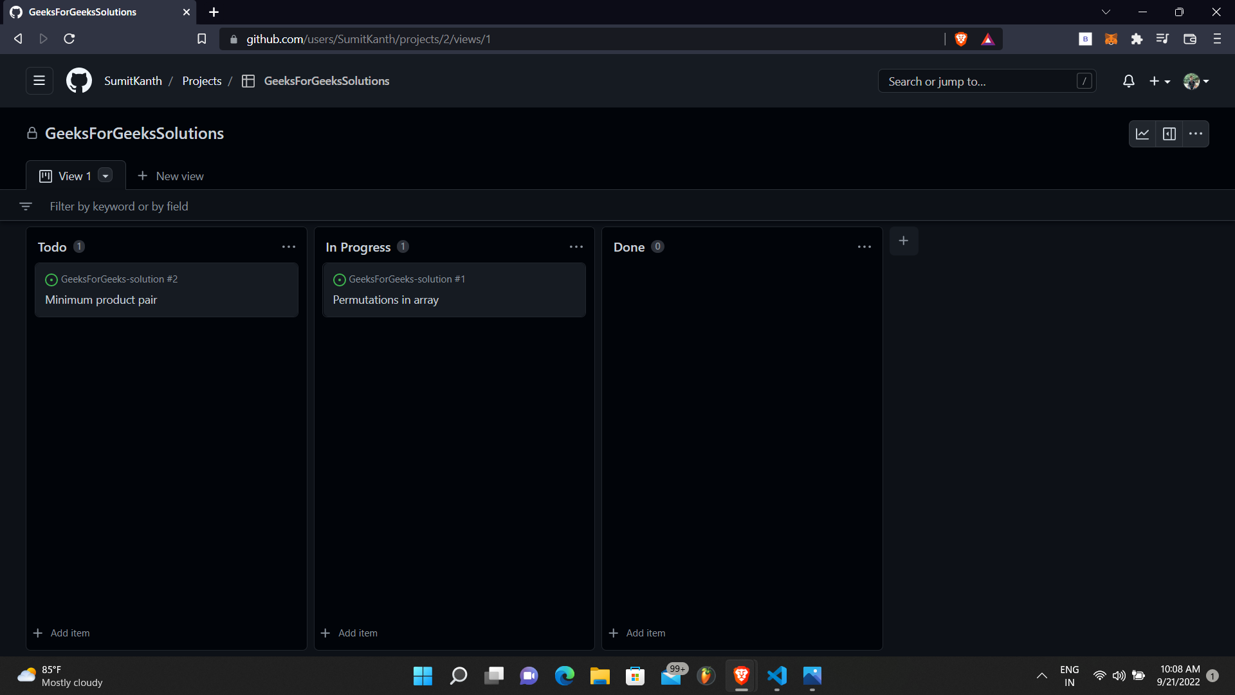The width and height of the screenshot is (1235, 695).
Task: Add a new column with the plus icon
Action: pyautogui.click(x=904, y=241)
